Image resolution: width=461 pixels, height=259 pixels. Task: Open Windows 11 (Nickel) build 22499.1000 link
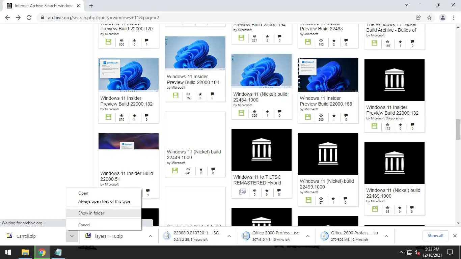click(x=327, y=184)
